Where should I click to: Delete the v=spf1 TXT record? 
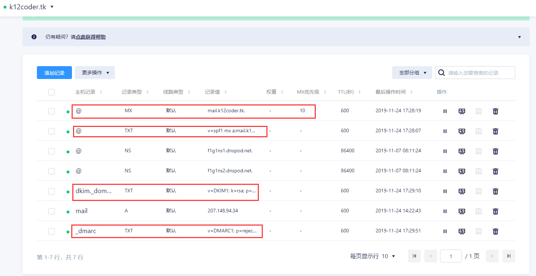[x=496, y=131]
